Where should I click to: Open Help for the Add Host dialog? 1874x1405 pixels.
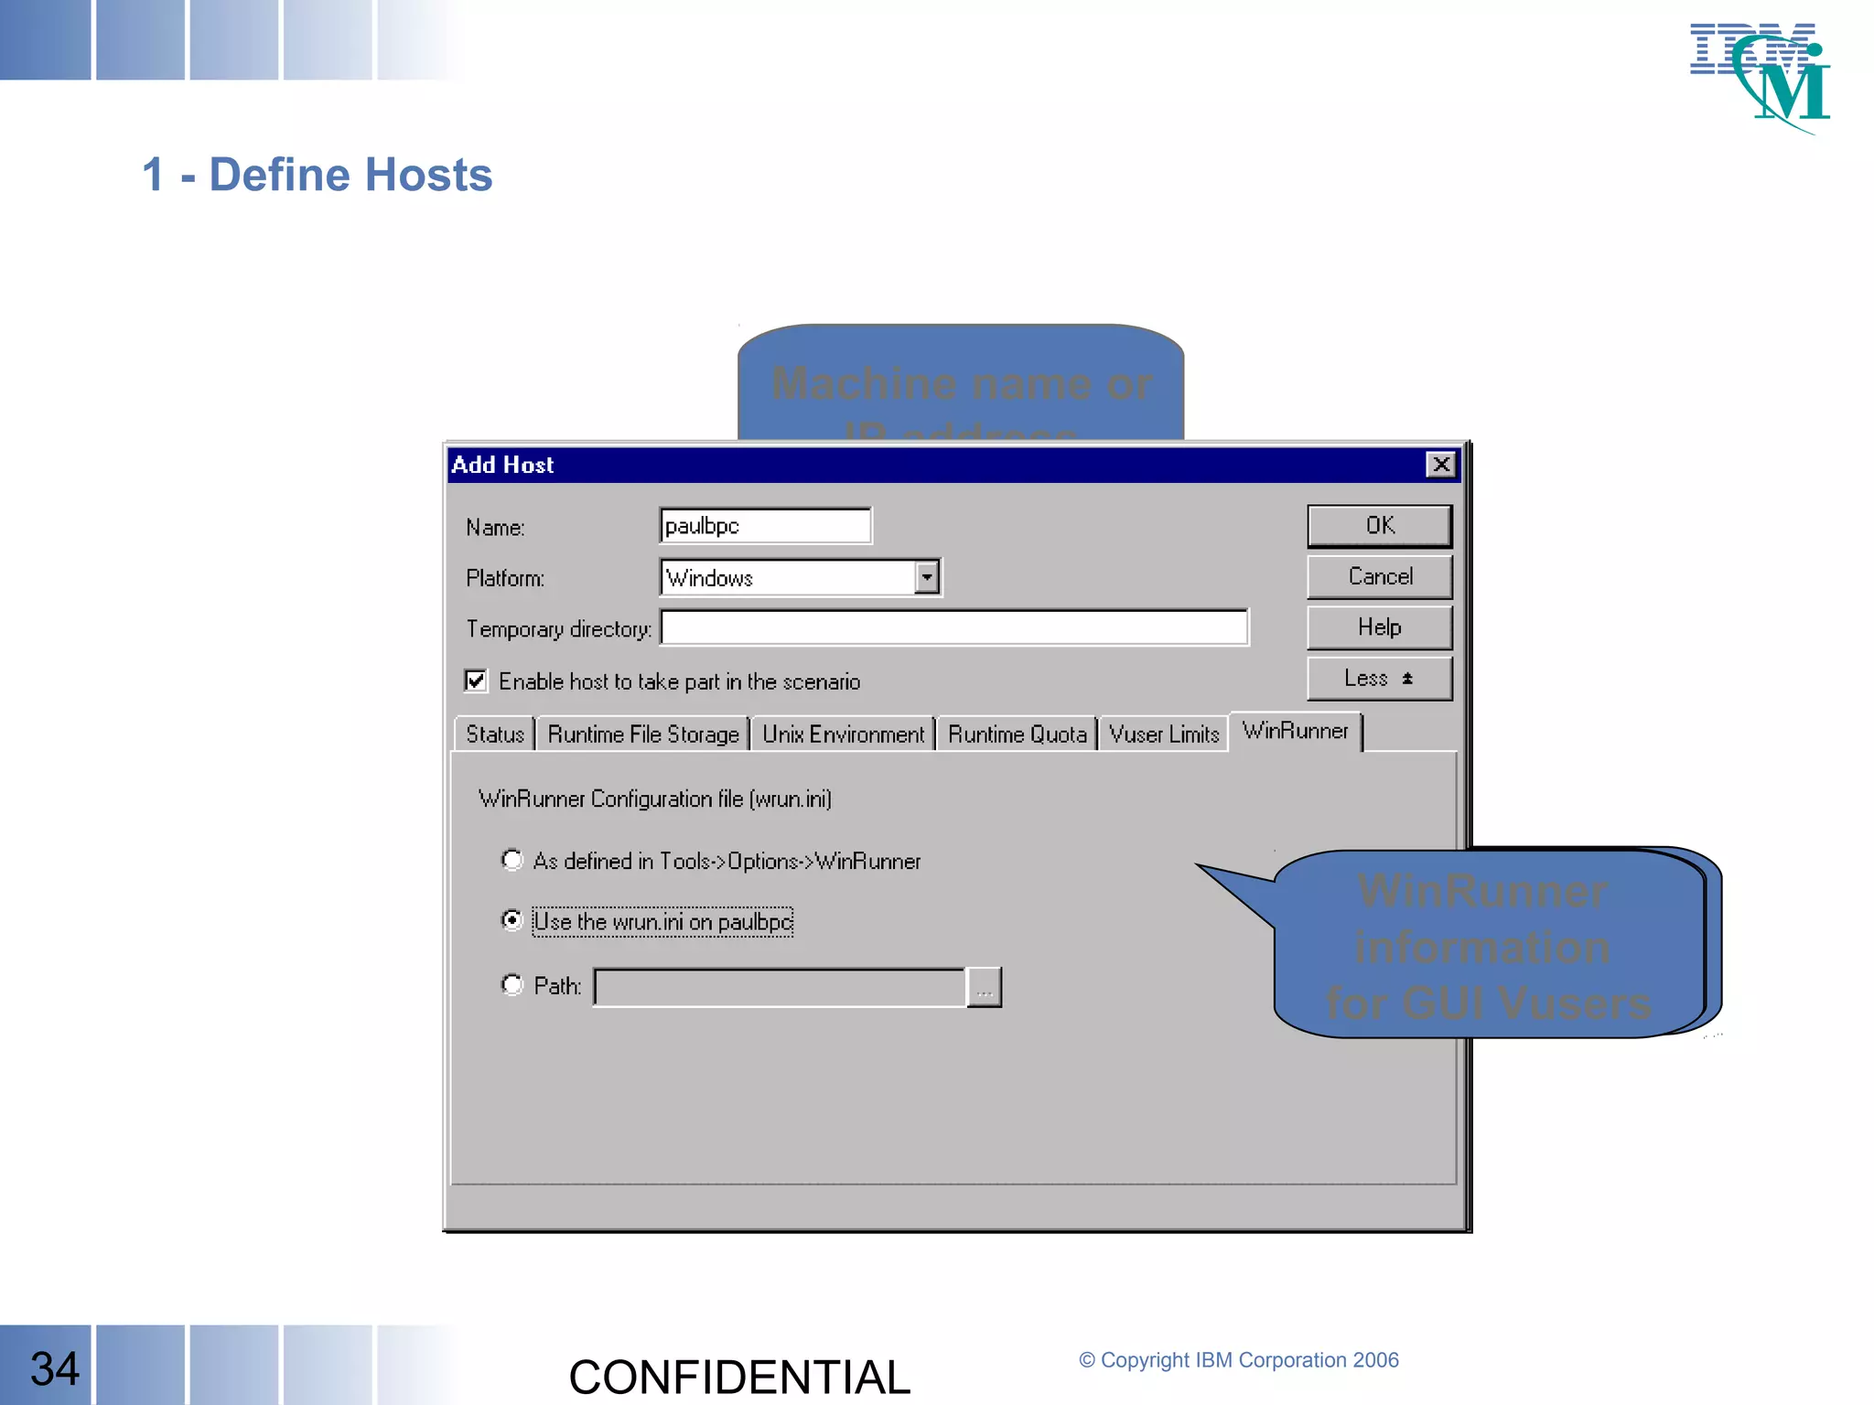point(1379,627)
